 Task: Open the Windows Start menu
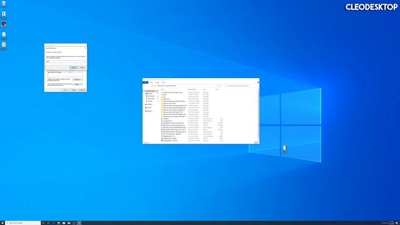point(2,223)
